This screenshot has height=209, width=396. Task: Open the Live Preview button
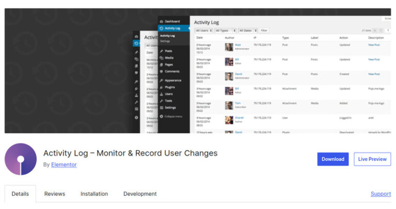point(372,159)
